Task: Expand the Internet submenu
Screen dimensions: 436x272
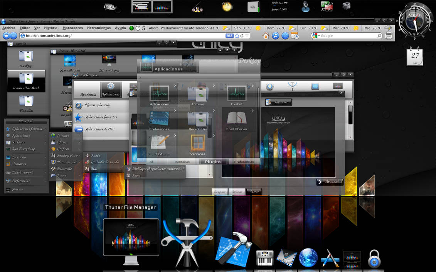Action: coord(66,135)
